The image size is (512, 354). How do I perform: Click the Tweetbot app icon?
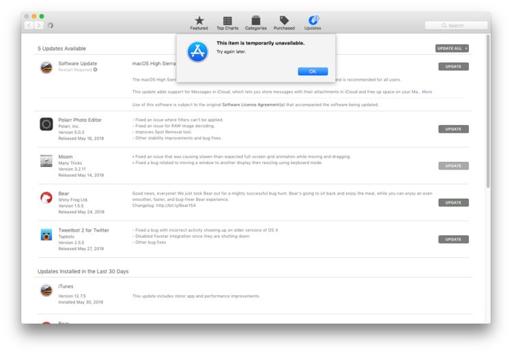pos(46,234)
